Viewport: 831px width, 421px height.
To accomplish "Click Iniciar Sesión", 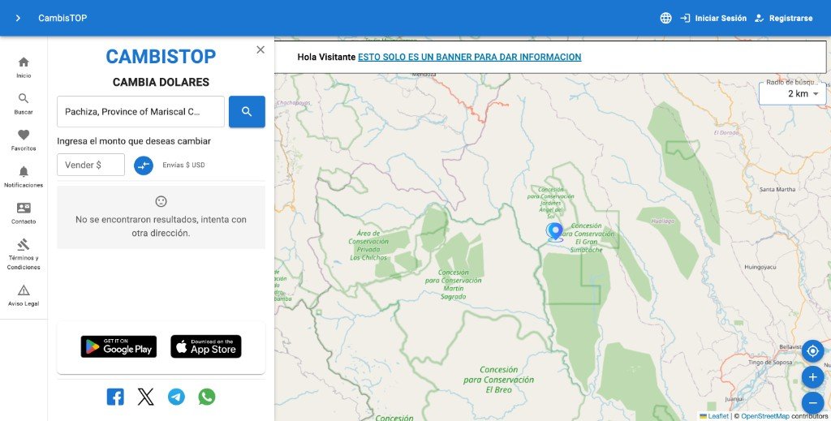I will point(713,18).
